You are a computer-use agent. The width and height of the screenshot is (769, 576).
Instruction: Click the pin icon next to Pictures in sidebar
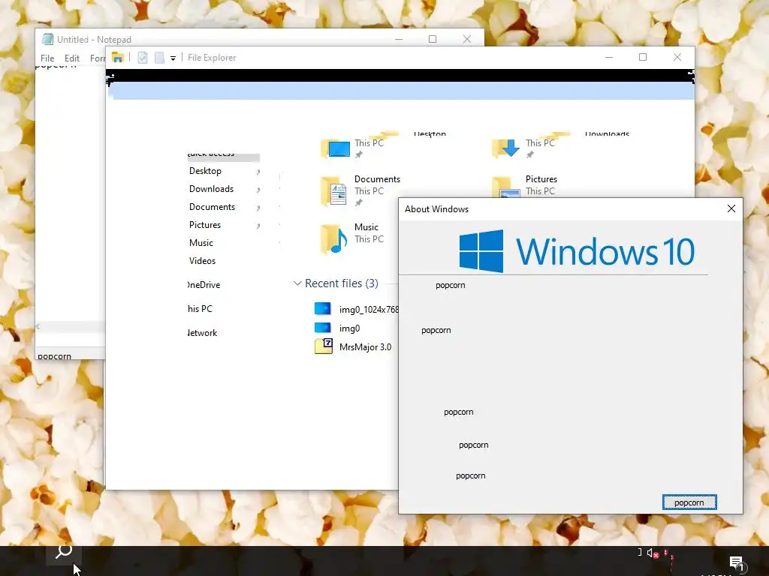tap(258, 226)
